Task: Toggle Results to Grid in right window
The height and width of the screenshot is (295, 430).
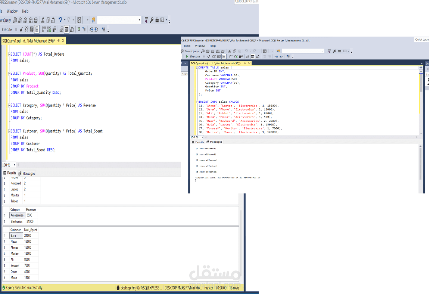Action: coord(253,56)
